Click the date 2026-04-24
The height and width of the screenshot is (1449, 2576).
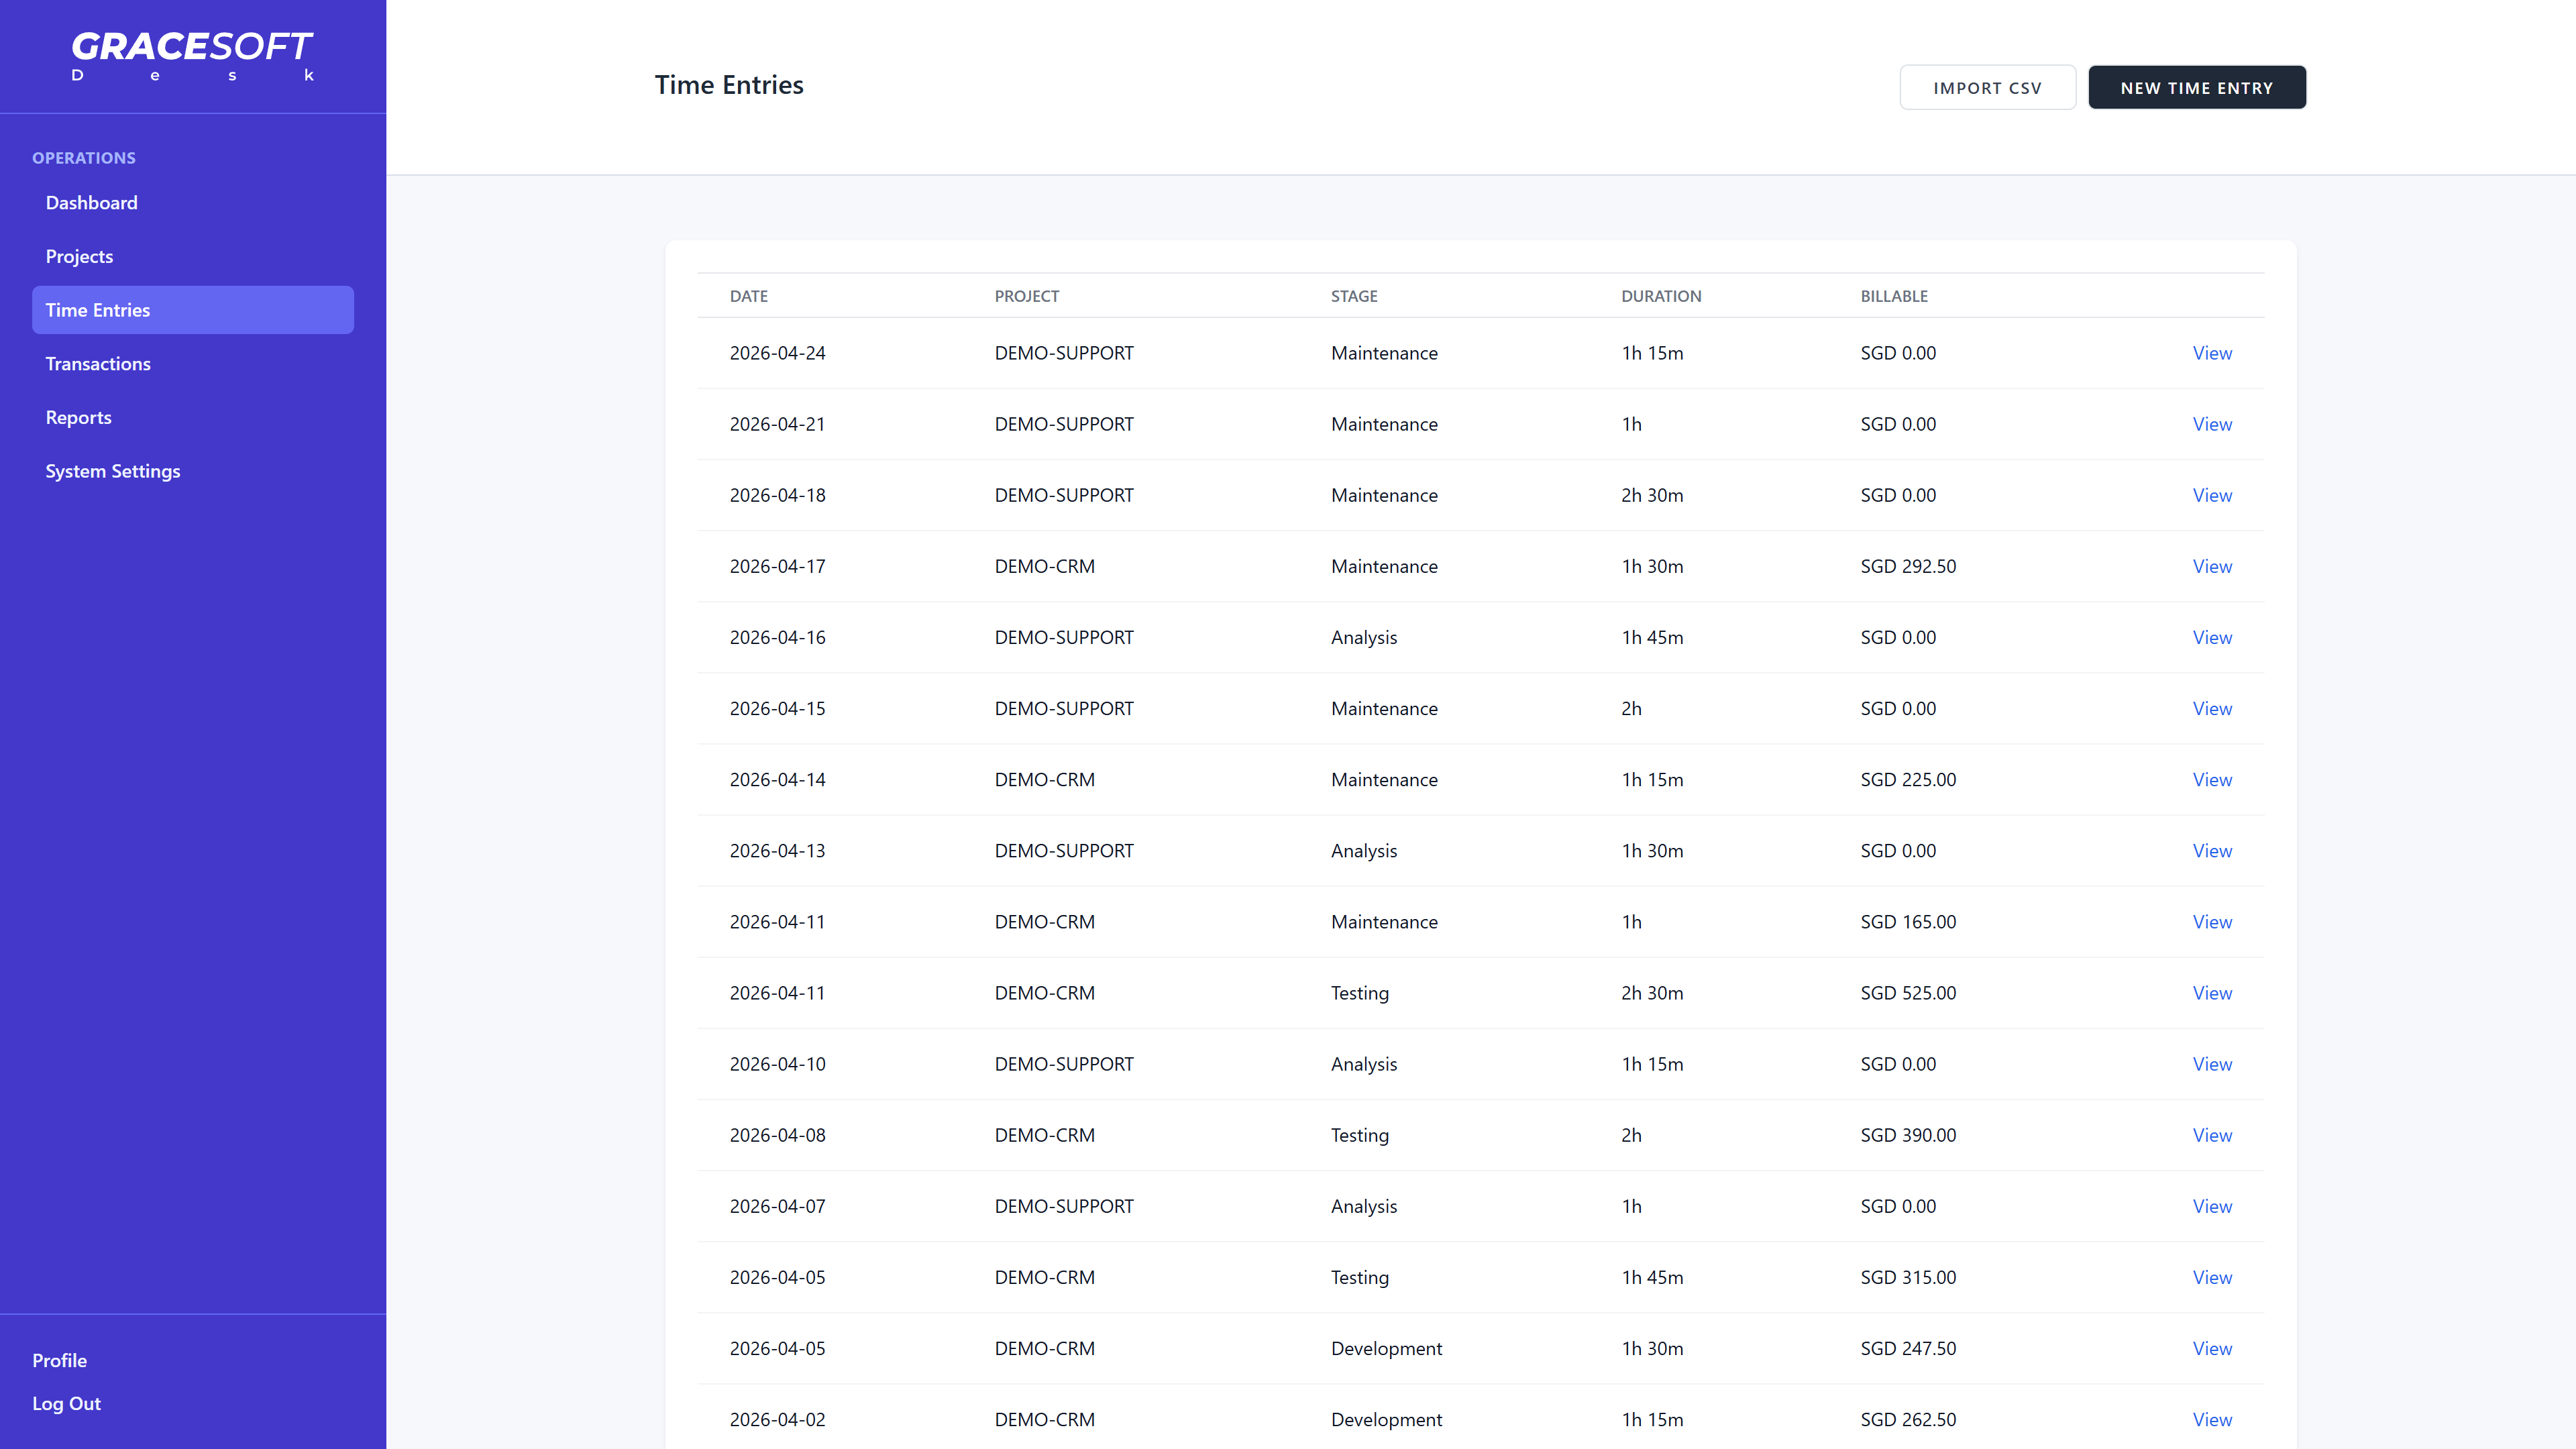pyautogui.click(x=778, y=353)
